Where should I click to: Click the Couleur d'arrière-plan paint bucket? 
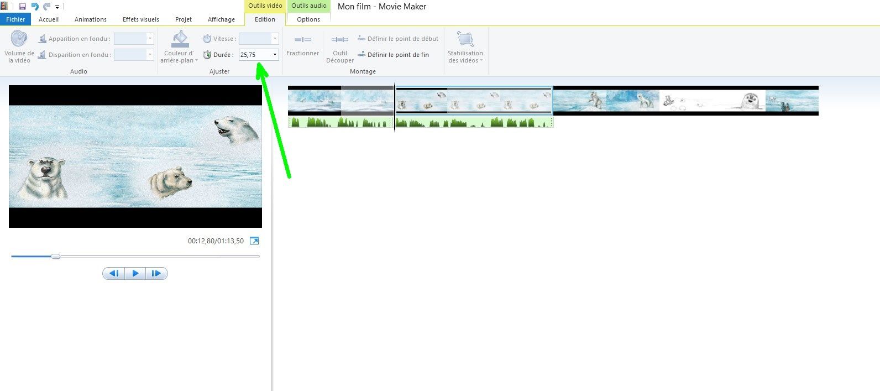click(x=180, y=39)
